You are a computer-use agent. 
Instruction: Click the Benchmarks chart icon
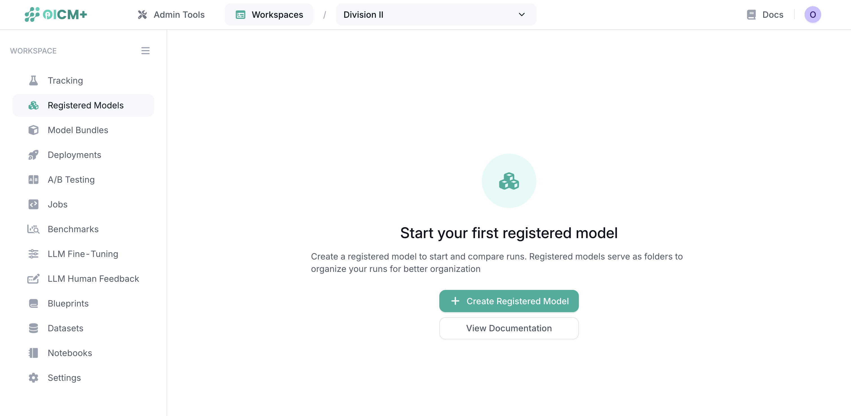(x=33, y=229)
